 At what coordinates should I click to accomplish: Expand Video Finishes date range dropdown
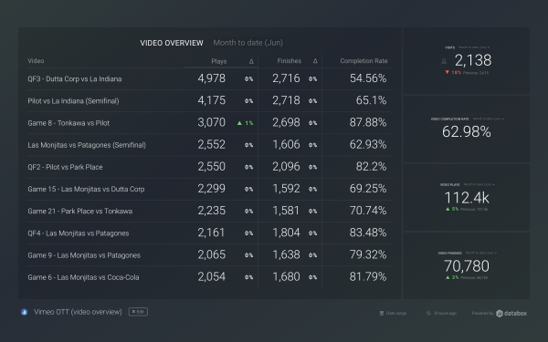click(x=481, y=253)
